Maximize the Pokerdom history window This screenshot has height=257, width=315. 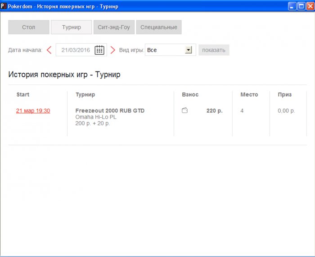(x=301, y=6)
